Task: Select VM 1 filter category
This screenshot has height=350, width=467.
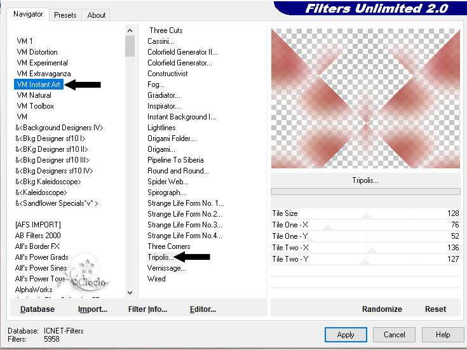Action: [x=25, y=41]
